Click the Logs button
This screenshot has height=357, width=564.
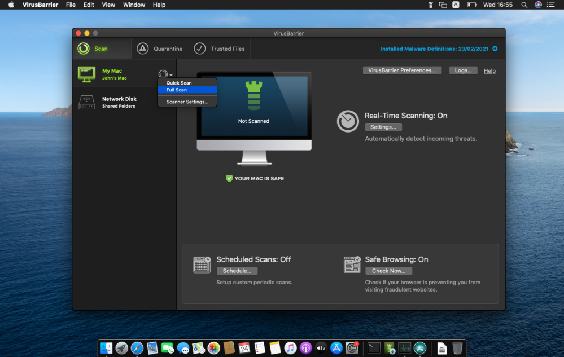[463, 70]
